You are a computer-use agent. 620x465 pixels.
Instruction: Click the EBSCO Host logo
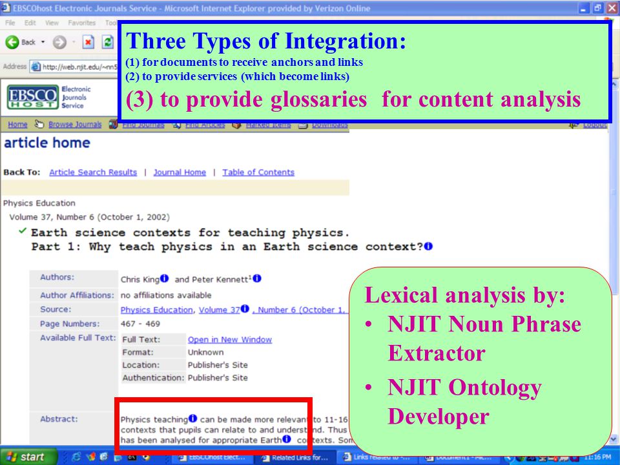pos(32,97)
